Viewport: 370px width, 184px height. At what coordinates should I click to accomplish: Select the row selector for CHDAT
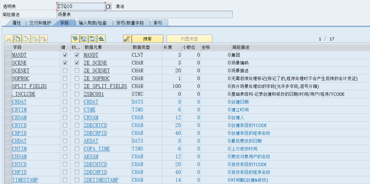[8, 141]
